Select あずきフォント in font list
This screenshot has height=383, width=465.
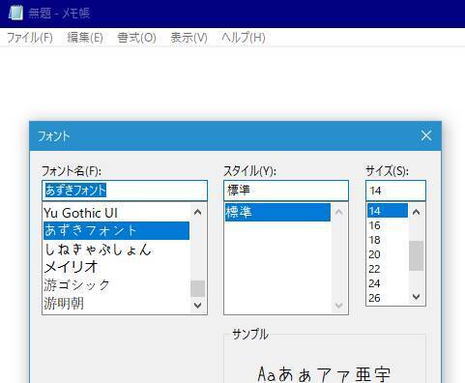(116, 230)
